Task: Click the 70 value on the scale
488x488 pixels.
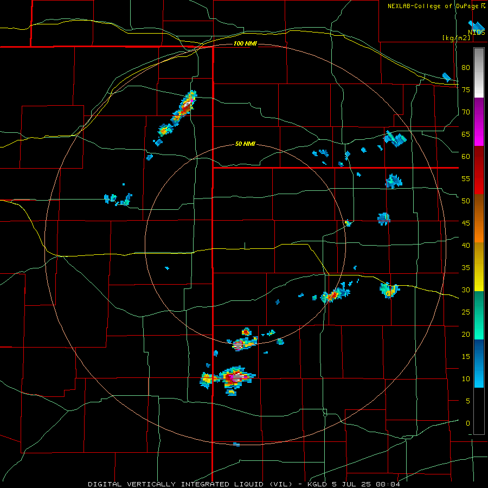Action: pos(466,112)
